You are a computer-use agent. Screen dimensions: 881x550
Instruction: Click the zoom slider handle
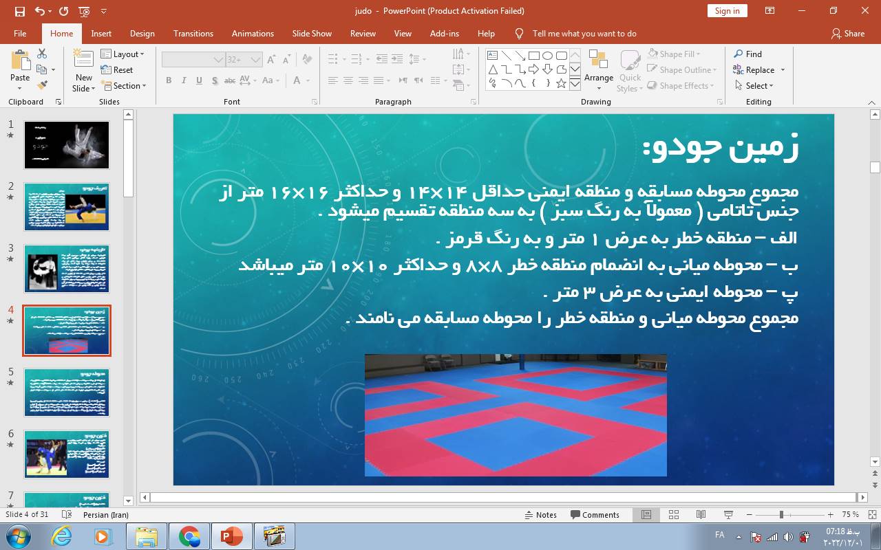(781, 515)
